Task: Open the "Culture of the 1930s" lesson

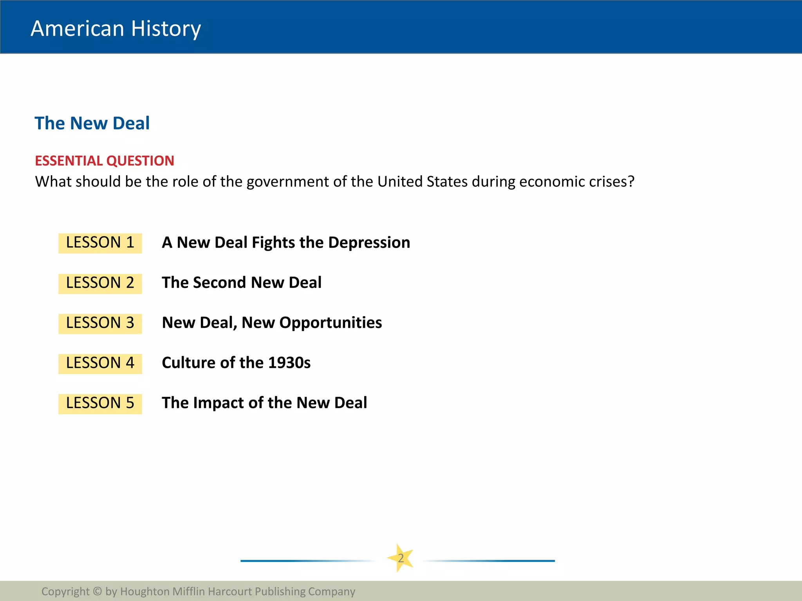Action: coord(236,363)
